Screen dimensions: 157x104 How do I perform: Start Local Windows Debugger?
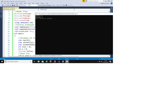click(x=45, y=5)
